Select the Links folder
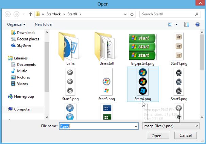 [70, 49]
